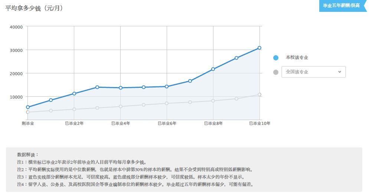Viewport: 369px width, 196px height.
Task: Select the blue data point at 刚毕业
Action: (x=28, y=107)
